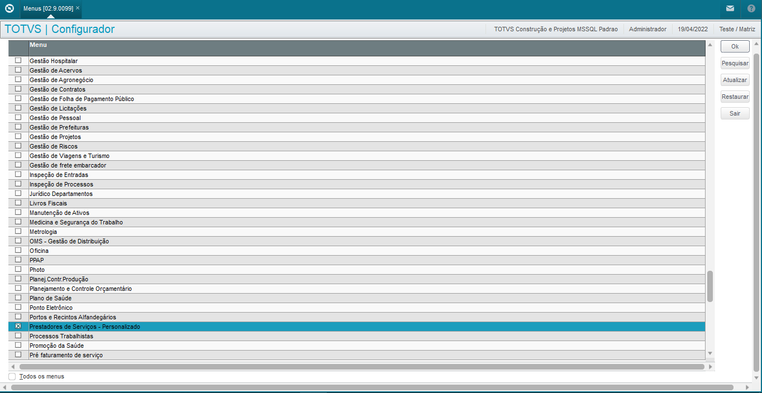Screen dimensions: 762x393
Task: Check the Gestão de Contratos checkbox
Action: tap(18, 89)
